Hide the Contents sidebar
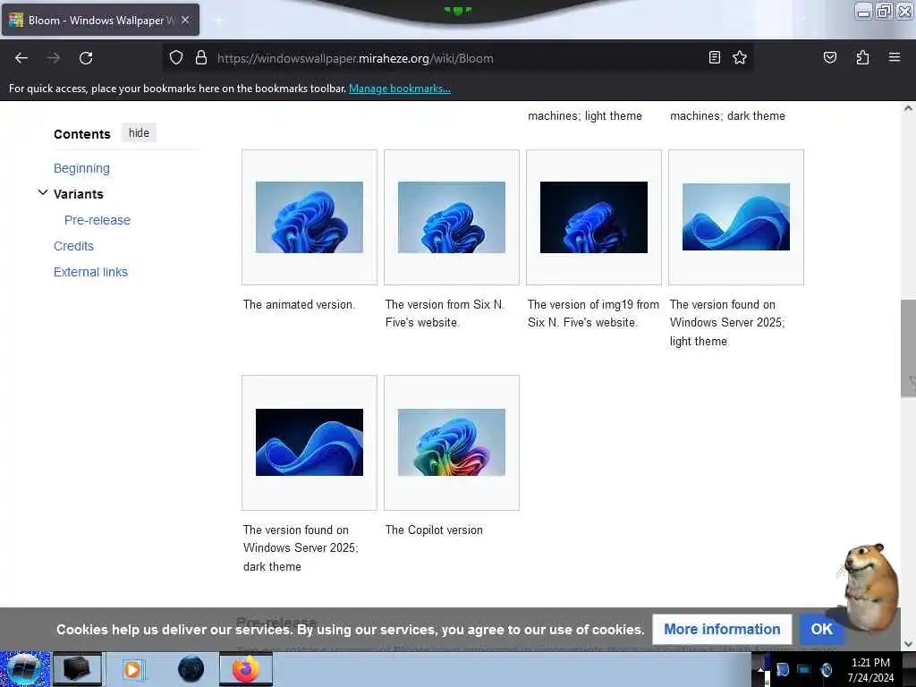 tap(139, 133)
